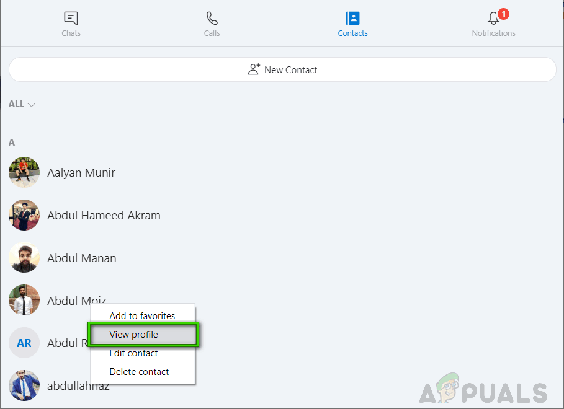The width and height of the screenshot is (564, 409).
Task: Open the Notifications bell icon
Action: (493, 19)
